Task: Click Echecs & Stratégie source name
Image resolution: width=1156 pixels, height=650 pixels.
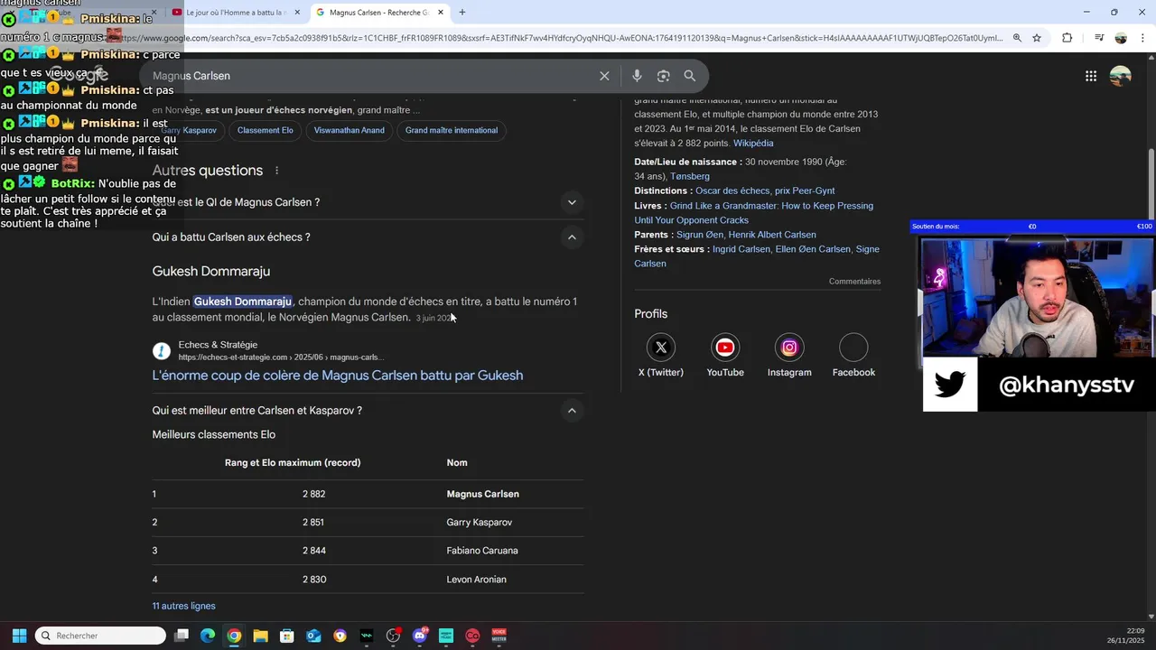Action: pos(218,345)
